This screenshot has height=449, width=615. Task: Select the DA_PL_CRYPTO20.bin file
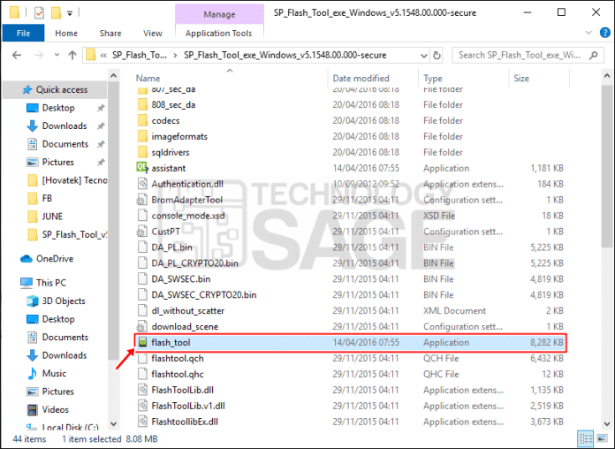(x=194, y=263)
